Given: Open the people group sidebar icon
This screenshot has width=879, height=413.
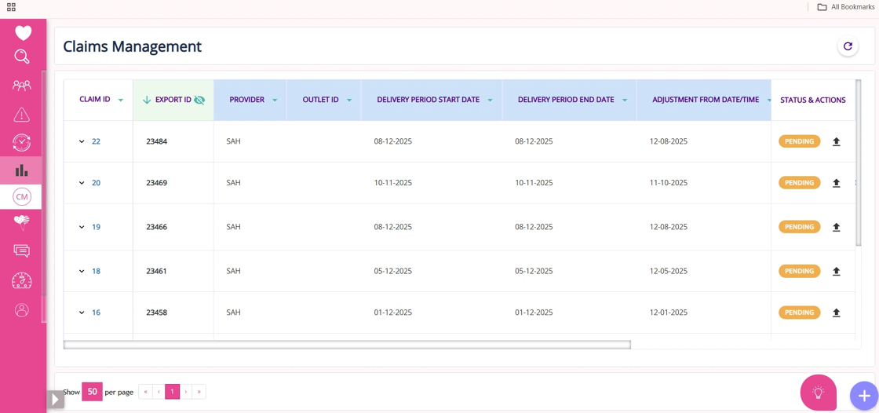Looking at the screenshot, I should pos(22,86).
